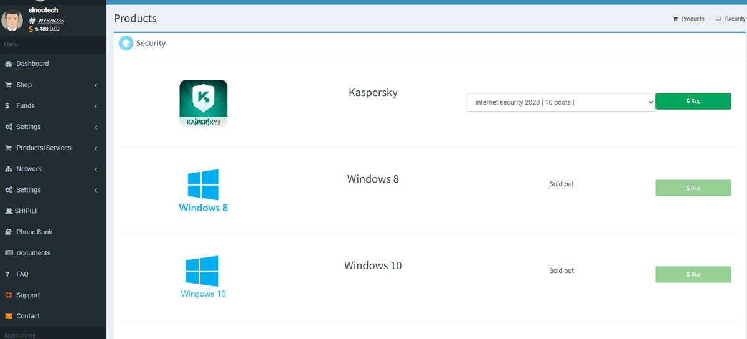Expand the first Settings menu chevron
This screenshot has width=747, height=339.
pos(96,127)
